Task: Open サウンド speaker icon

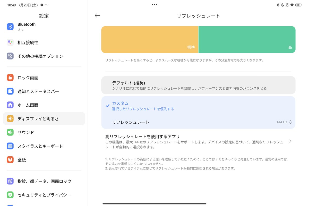Action: (10, 132)
